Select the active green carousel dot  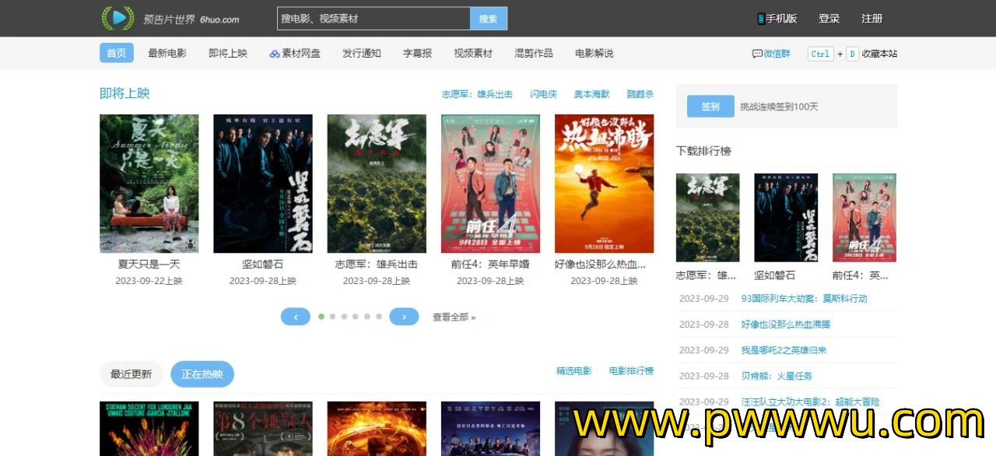(x=321, y=317)
